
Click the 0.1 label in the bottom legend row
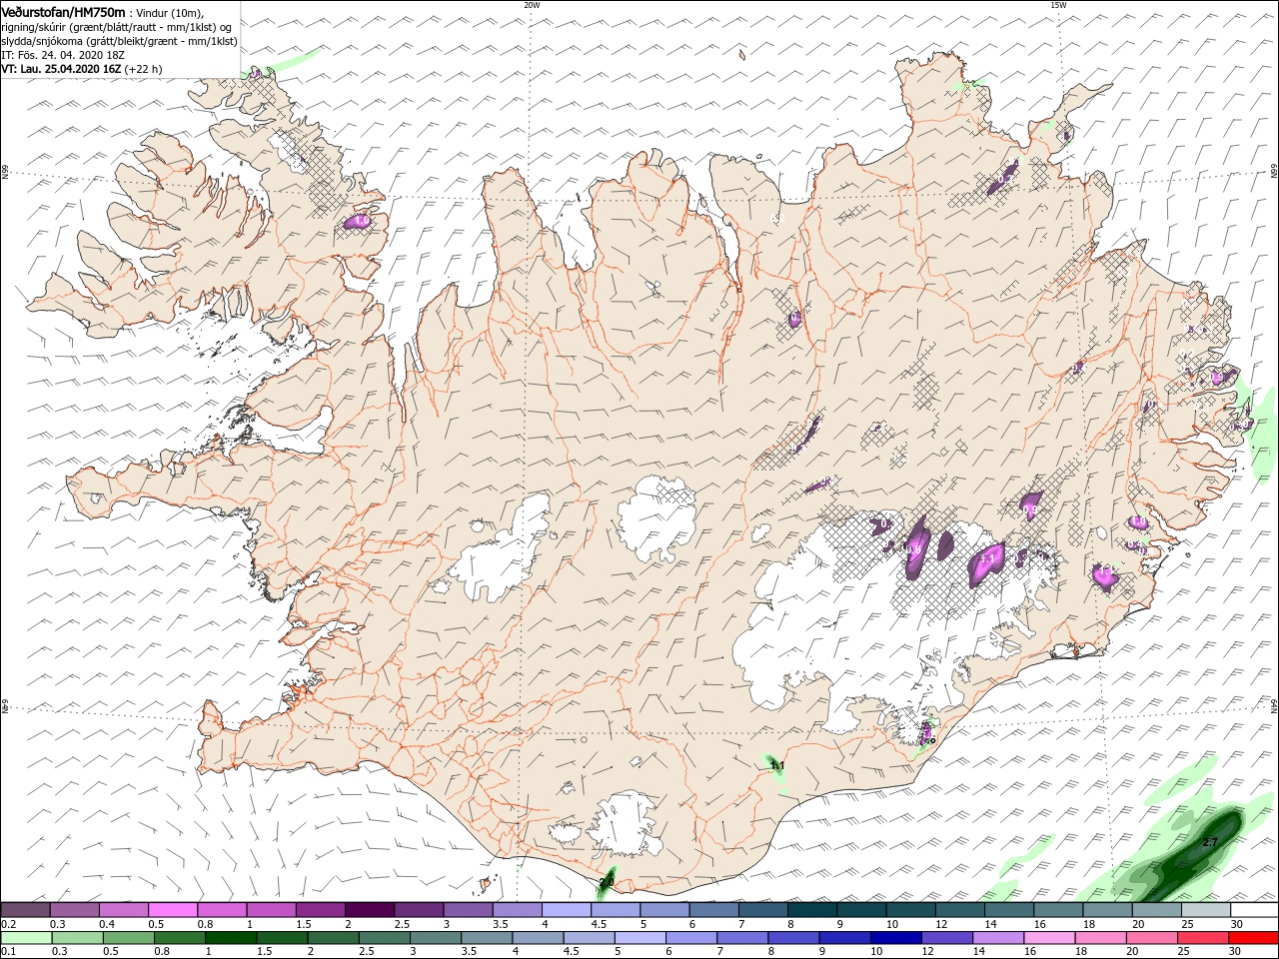pyautogui.click(x=9, y=952)
